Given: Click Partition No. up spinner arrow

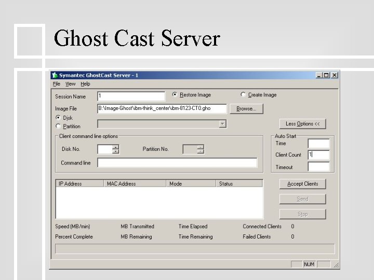Looking at the screenshot, I should pyautogui.click(x=201, y=147).
